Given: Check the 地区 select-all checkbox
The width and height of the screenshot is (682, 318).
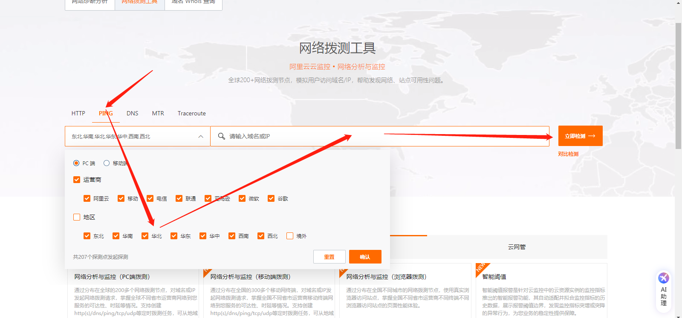Looking at the screenshot, I should coord(77,217).
